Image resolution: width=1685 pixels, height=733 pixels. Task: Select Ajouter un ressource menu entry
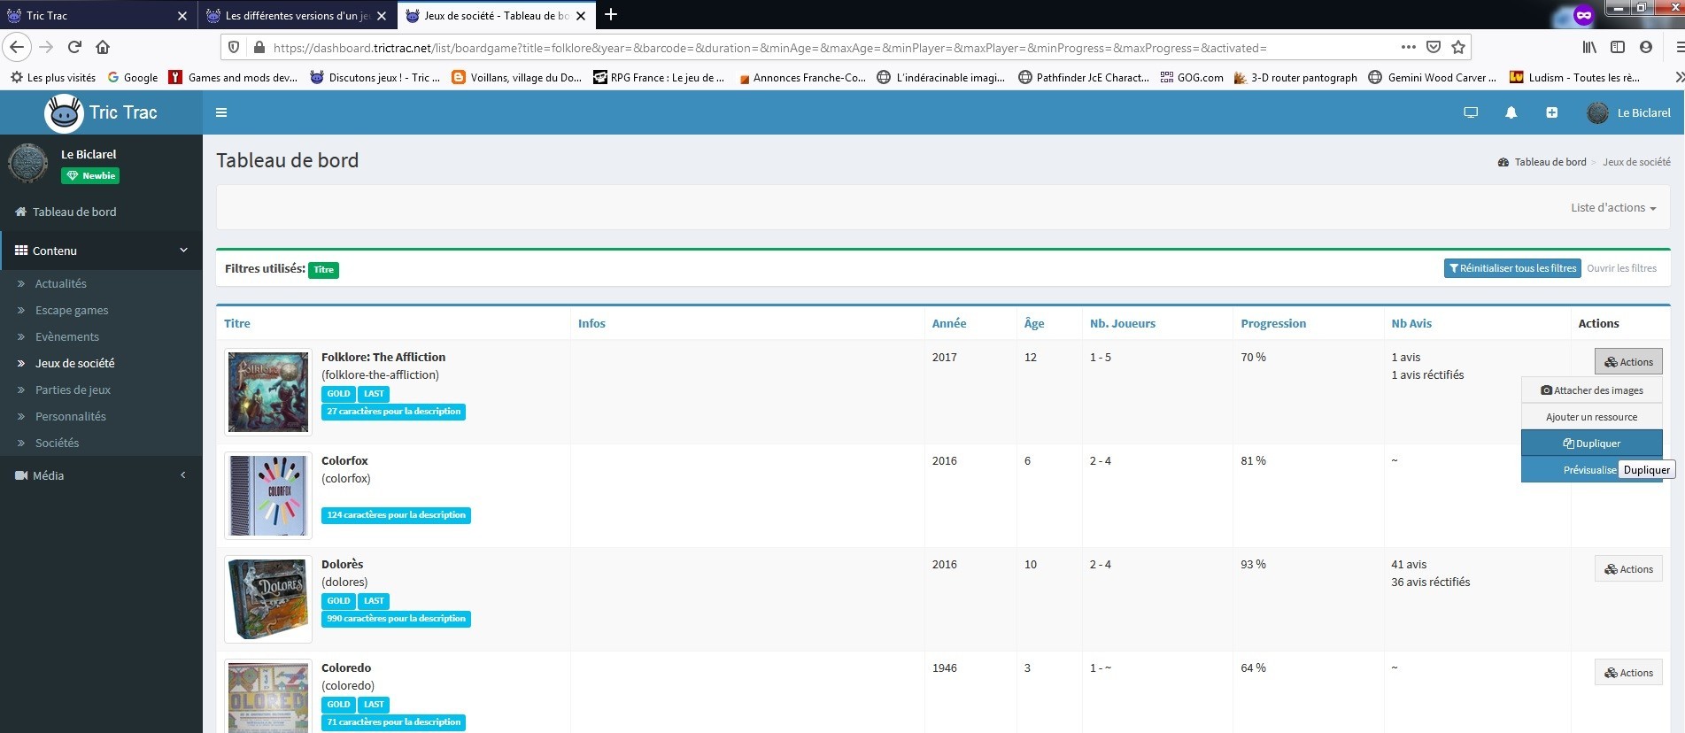pos(1592,417)
